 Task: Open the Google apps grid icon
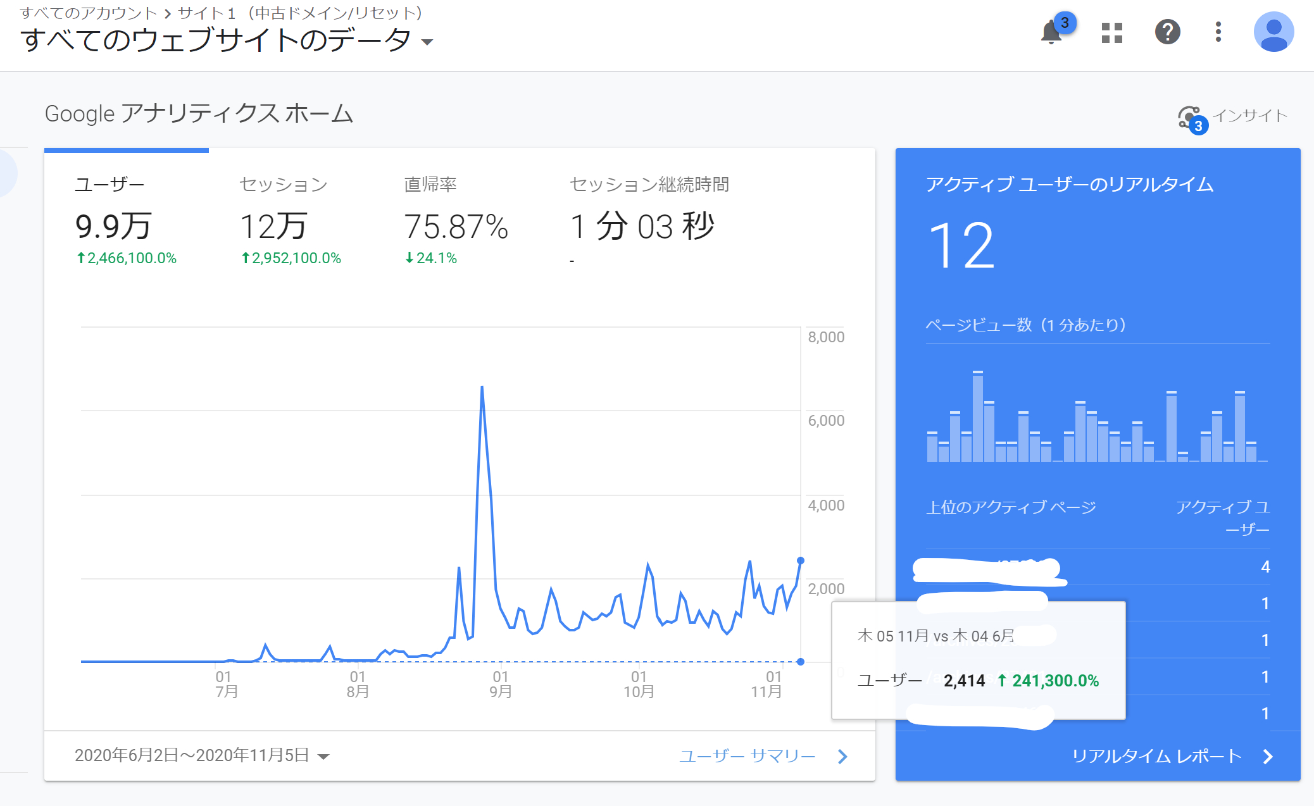pyautogui.click(x=1111, y=33)
